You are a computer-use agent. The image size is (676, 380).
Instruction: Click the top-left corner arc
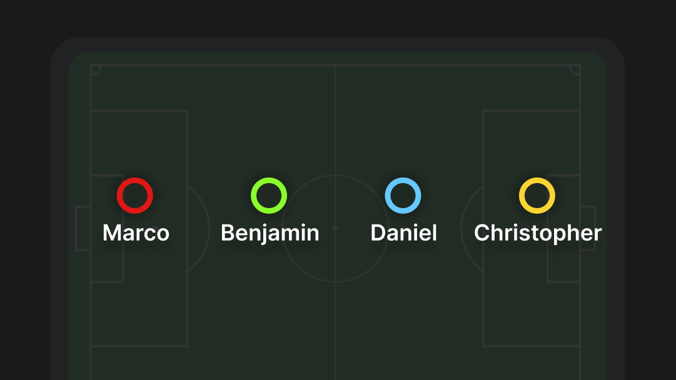(x=96, y=70)
